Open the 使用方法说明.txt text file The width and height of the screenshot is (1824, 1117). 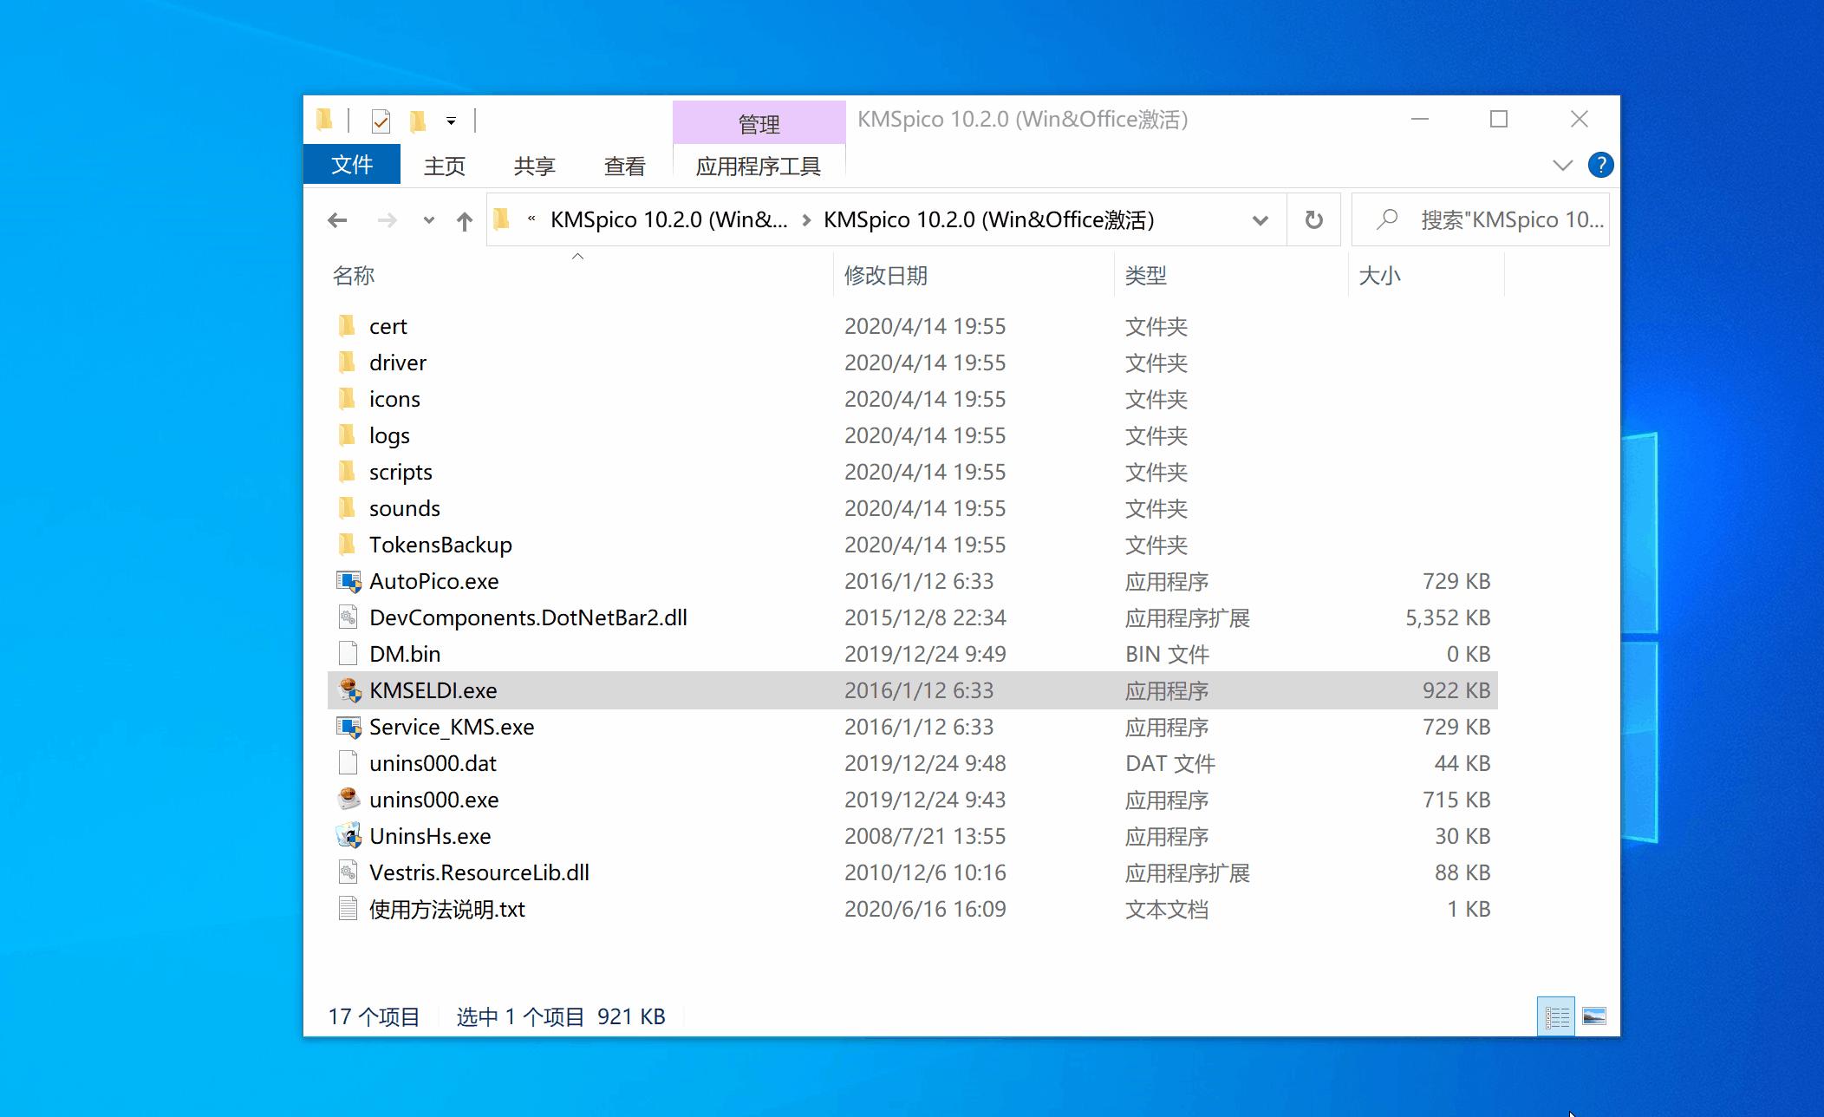tap(447, 909)
